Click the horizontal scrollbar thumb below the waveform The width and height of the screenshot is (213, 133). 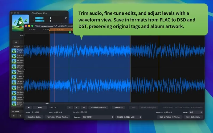pyautogui.click(x=47, y=103)
